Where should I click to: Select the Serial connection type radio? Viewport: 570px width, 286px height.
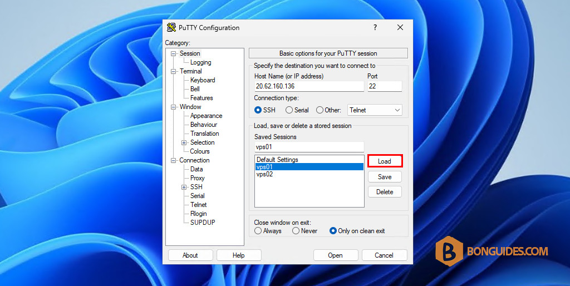pyautogui.click(x=289, y=110)
